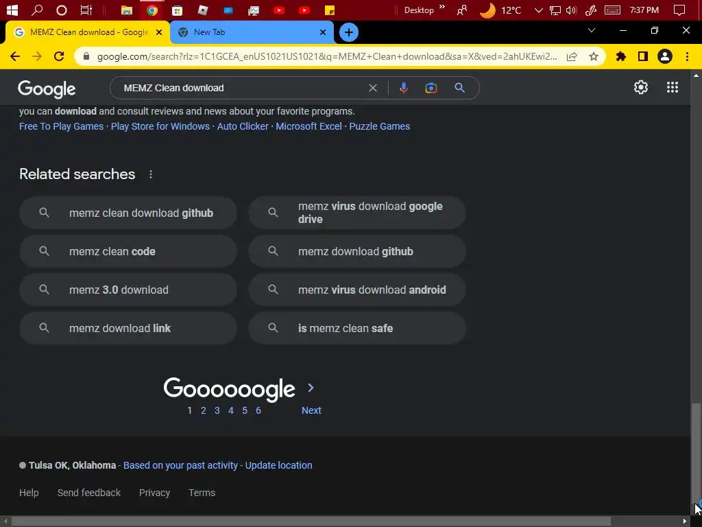Click the browser forward arrow
The width and height of the screenshot is (702, 527).
[x=37, y=56]
